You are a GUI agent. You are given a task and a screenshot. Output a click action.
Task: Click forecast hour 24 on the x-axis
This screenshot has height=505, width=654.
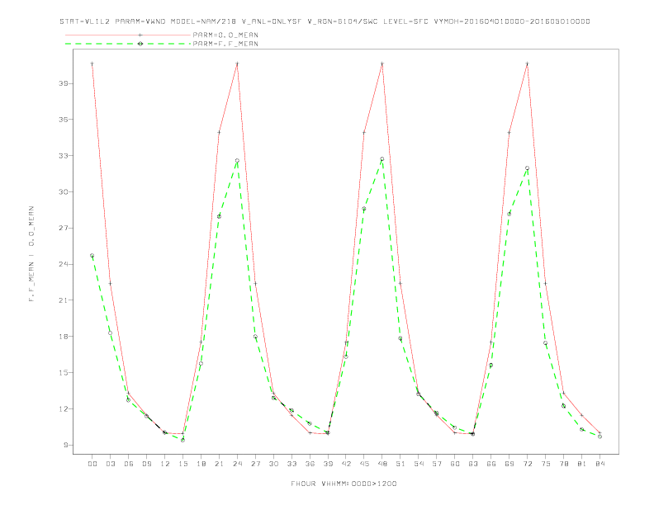pyautogui.click(x=237, y=464)
